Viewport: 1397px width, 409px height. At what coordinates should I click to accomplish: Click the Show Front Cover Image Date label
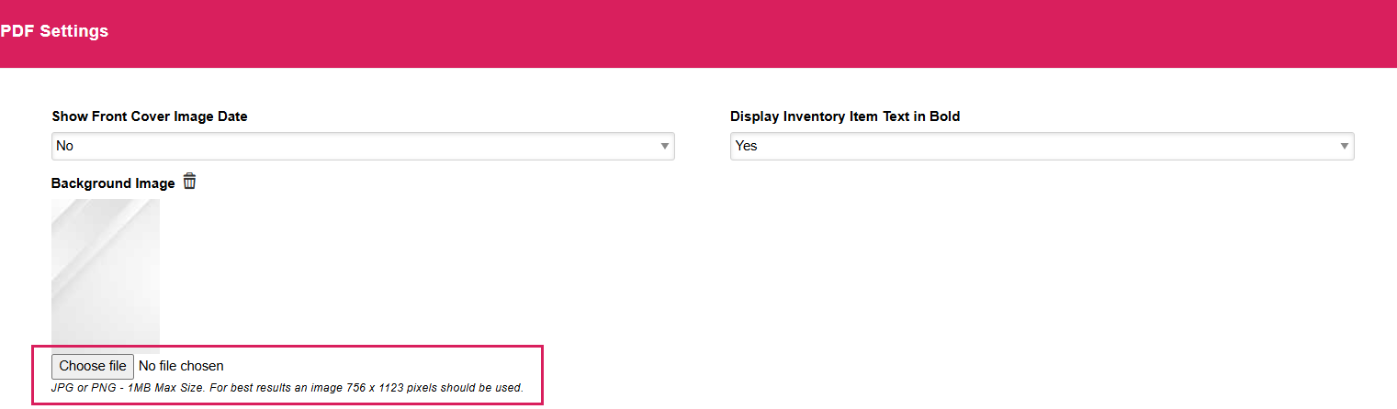point(150,116)
